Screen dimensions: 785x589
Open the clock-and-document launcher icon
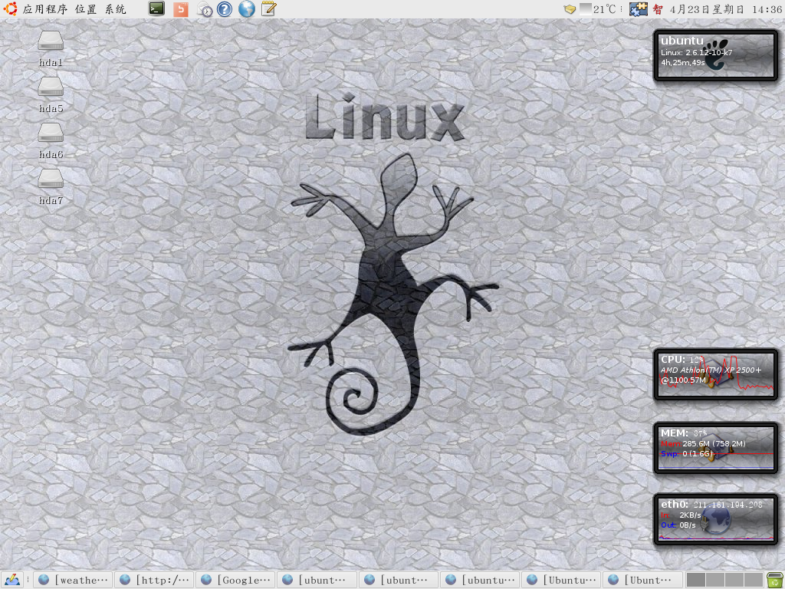204,9
